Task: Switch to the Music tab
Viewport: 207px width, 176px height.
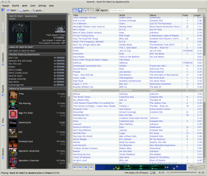Action: coord(12,10)
